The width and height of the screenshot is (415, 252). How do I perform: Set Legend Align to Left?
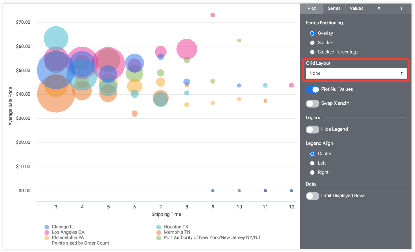312,163
